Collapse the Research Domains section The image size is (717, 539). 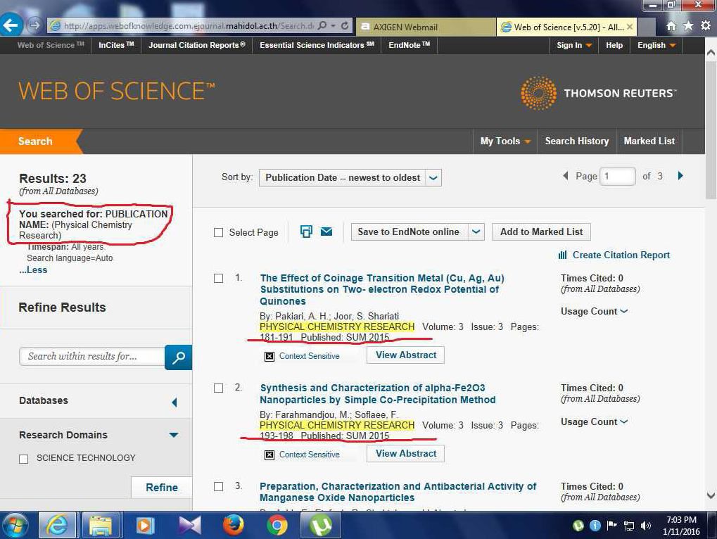[x=174, y=436]
